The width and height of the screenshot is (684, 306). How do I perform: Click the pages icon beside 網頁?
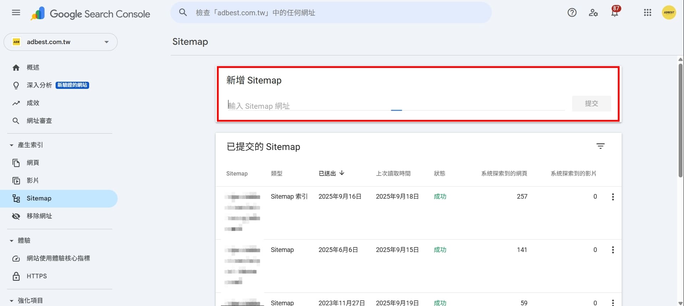[x=16, y=163]
